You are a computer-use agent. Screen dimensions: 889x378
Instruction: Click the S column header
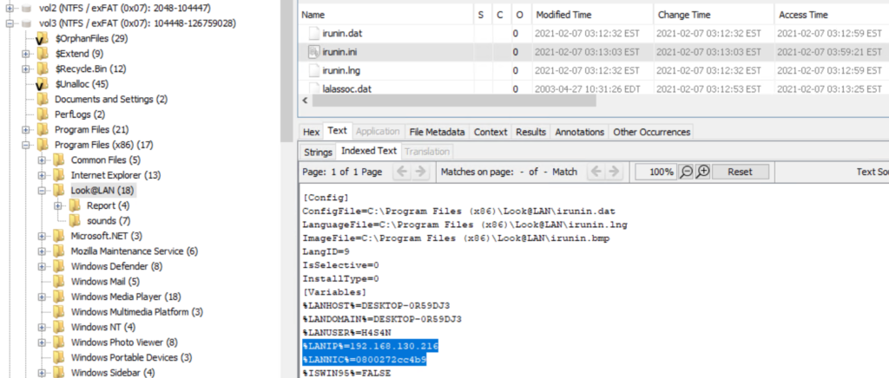pos(481,15)
